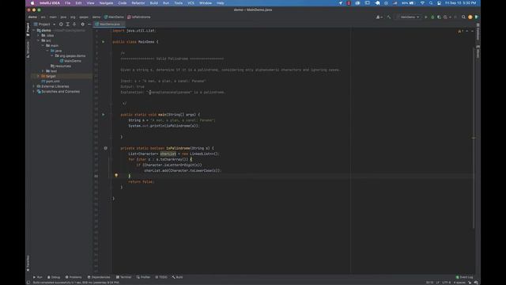Toggle the Terminal tool window

click(x=123, y=277)
